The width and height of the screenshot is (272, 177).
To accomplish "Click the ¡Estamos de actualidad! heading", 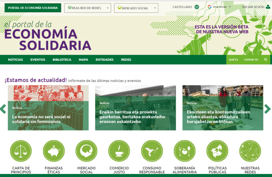I will coord(36,80).
